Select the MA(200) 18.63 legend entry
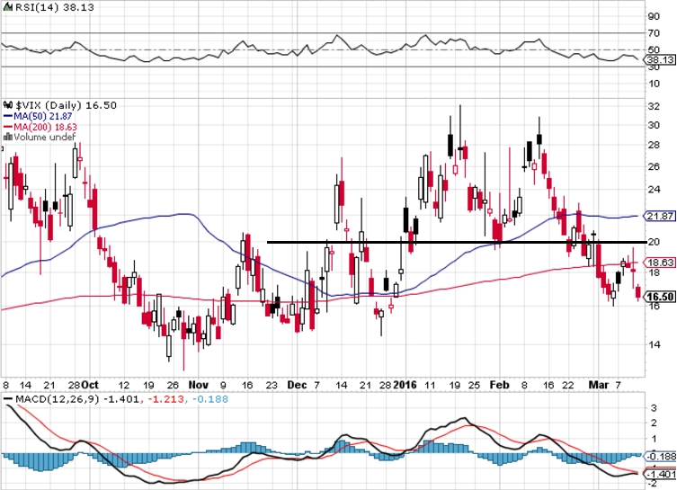Screen dimensions: 677x490 40,127
